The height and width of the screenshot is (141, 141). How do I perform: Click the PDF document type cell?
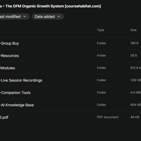tap(108, 117)
